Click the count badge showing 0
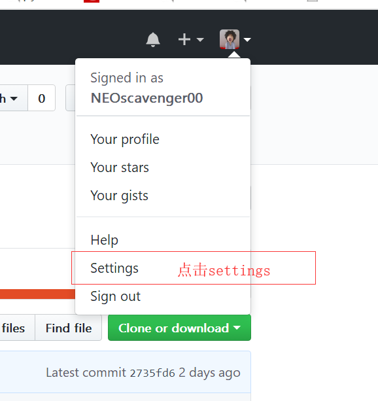Image resolution: width=378 pixels, height=401 pixels. pyautogui.click(x=42, y=98)
